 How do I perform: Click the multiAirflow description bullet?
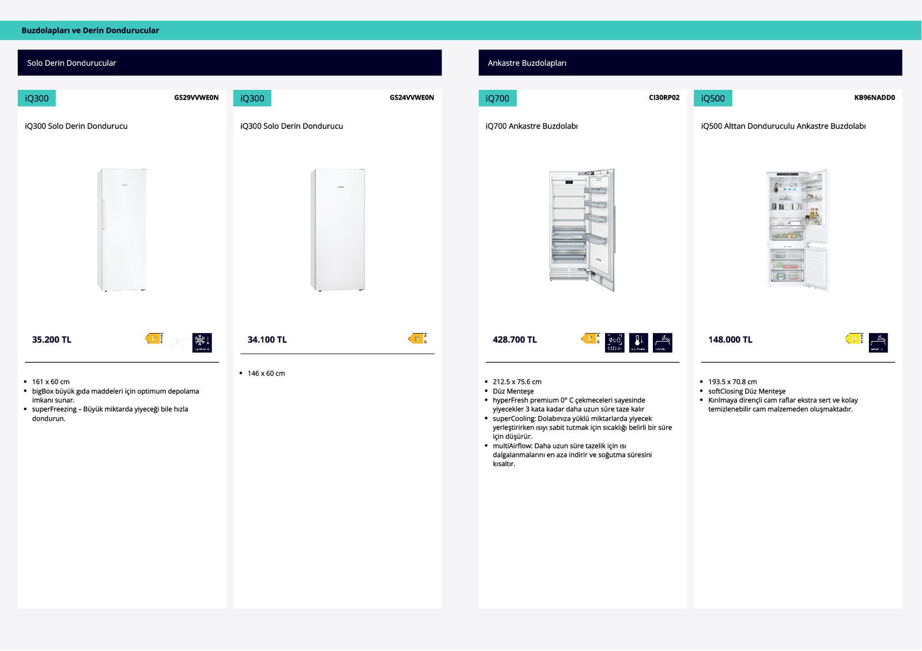[572, 455]
